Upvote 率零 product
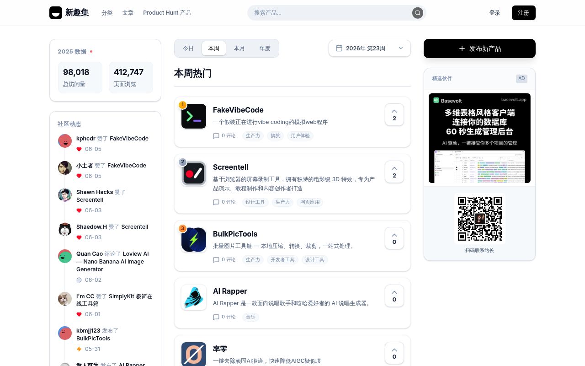The height and width of the screenshot is (366, 585). tap(394, 353)
